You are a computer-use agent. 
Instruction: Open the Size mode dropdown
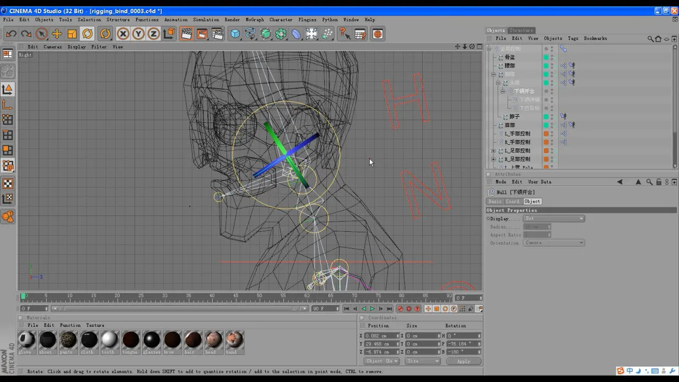(x=423, y=361)
